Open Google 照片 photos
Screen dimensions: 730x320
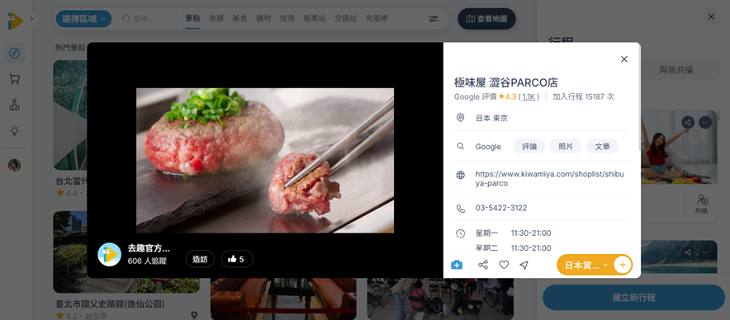point(566,146)
